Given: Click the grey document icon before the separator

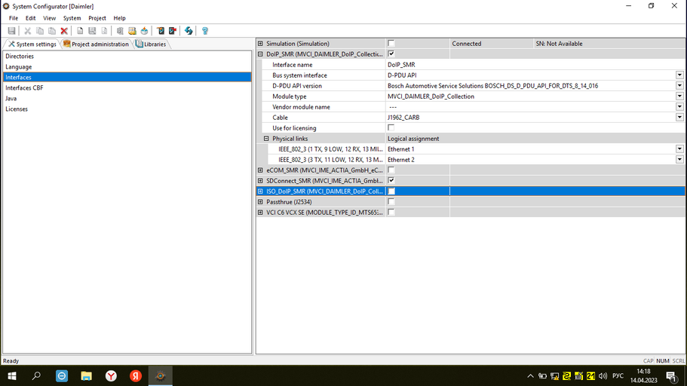Looking at the screenshot, I should coord(104,31).
